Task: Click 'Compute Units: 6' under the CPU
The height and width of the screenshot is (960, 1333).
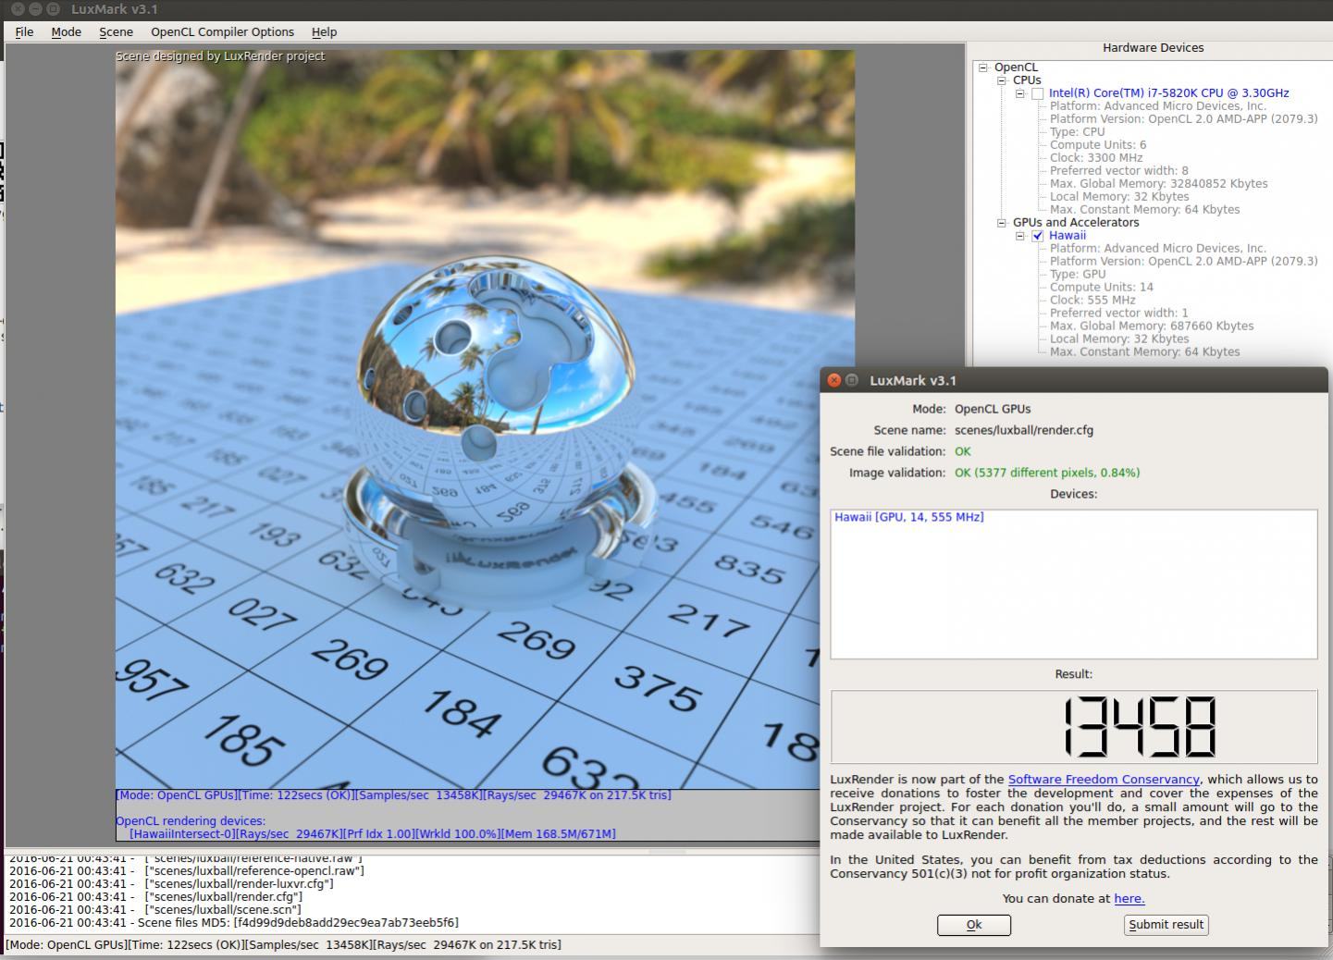Action: tap(1098, 145)
